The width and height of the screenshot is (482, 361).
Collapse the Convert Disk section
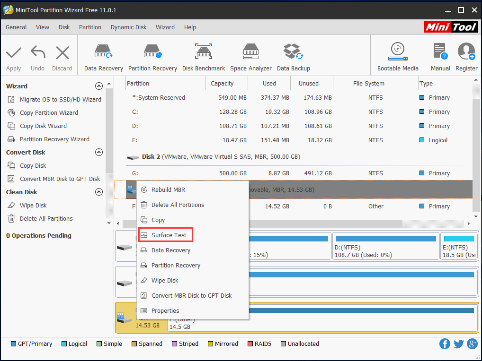pos(99,152)
